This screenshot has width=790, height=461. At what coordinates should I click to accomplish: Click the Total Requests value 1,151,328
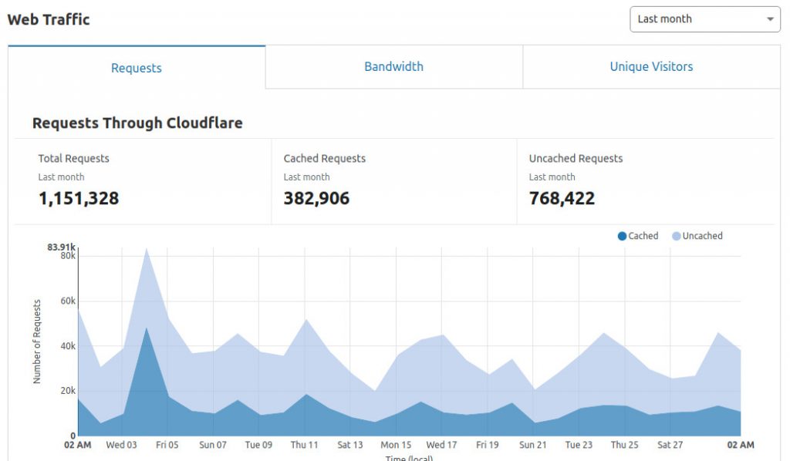[79, 198]
